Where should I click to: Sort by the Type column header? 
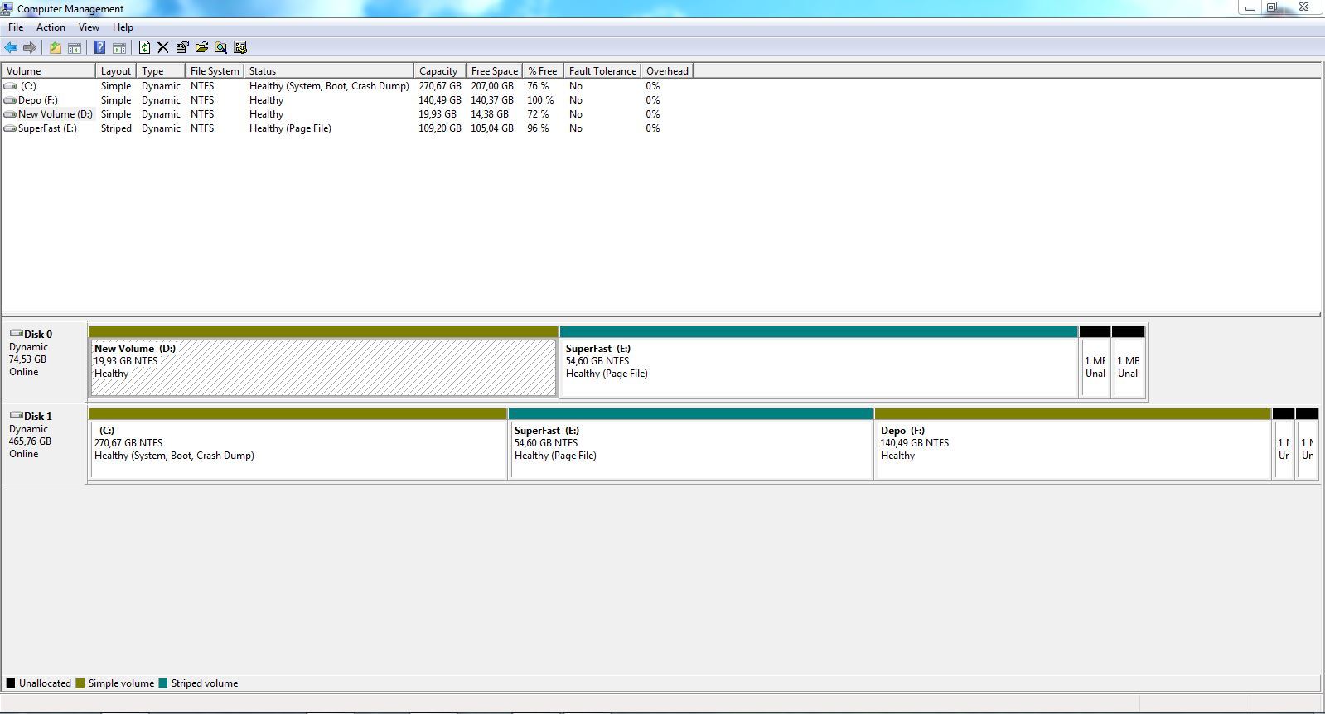(x=161, y=71)
